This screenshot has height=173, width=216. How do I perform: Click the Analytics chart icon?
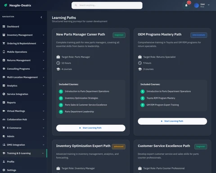[x=4, y=86]
